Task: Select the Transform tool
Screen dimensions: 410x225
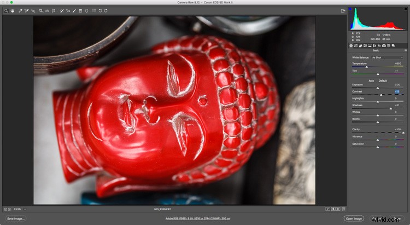Action: point(54,11)
